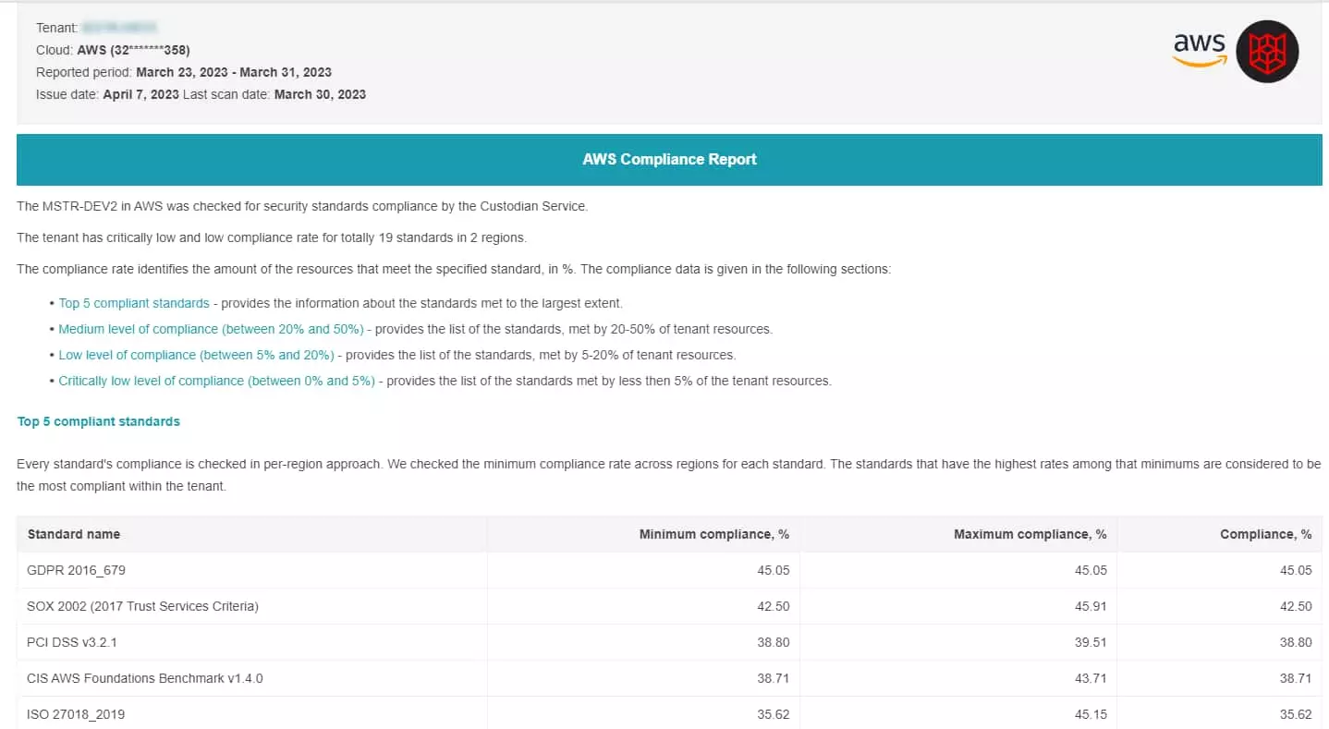Click the MSTR-DEV2 checked by Custodian sentence

(302, 206)
